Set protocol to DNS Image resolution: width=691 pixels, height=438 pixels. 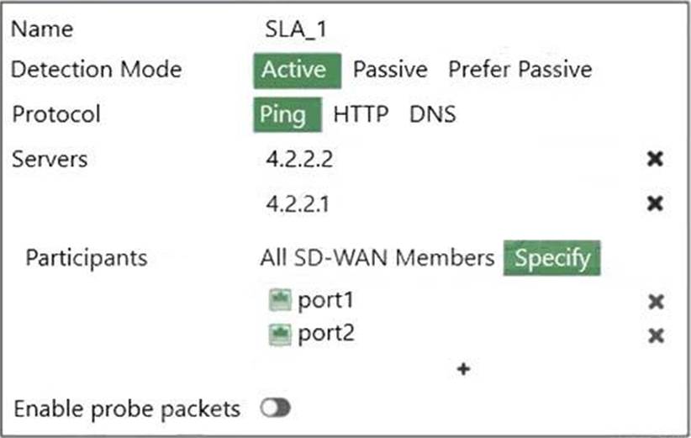tap(433, 114)
